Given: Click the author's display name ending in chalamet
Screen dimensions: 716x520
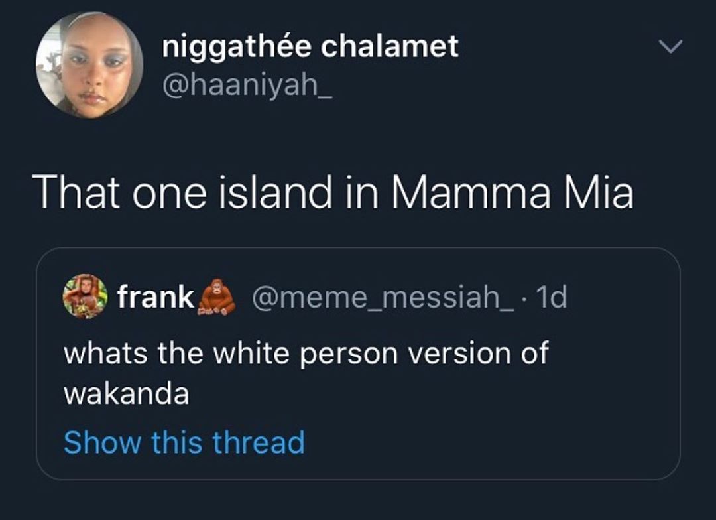Looking at the screenshot, I should (310, 46).
